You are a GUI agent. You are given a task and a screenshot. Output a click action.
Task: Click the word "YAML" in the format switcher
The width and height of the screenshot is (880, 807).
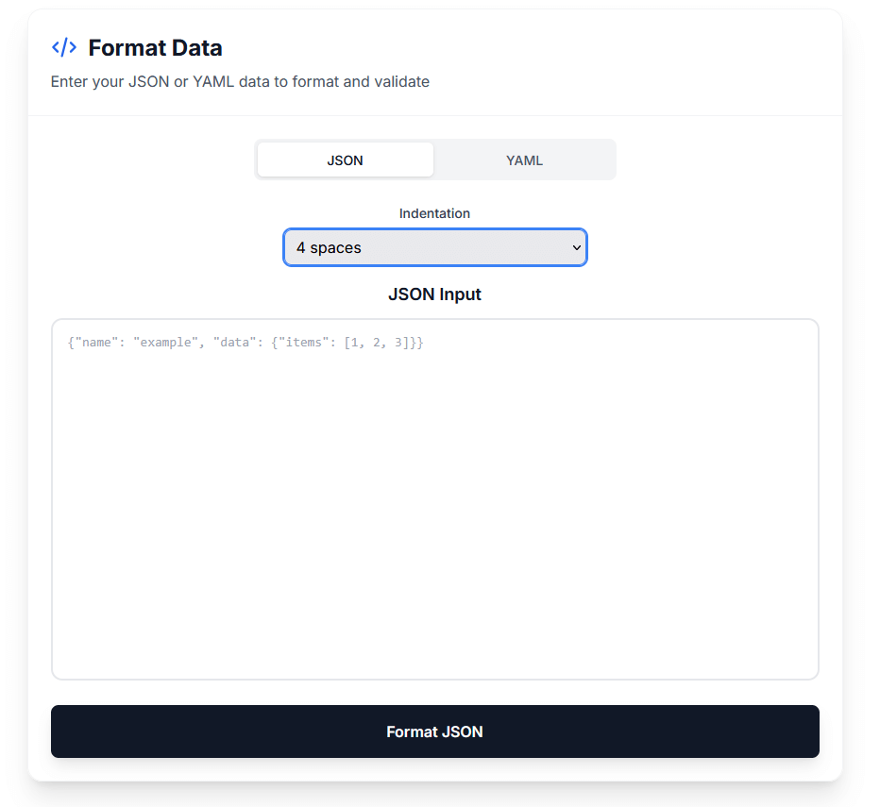[x=524, y=160]
